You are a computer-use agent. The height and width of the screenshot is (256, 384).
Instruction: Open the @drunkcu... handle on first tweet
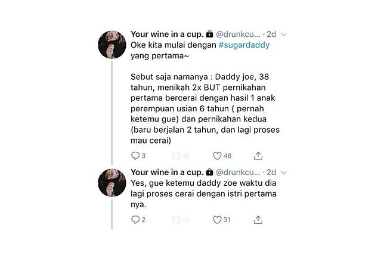click(x=238, y=34)
